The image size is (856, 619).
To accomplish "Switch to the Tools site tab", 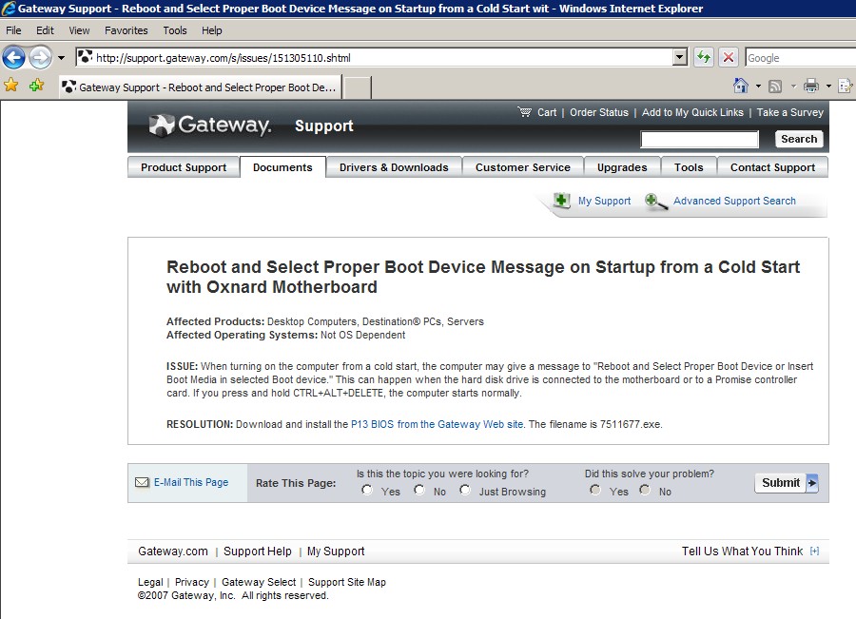I will [689, 167].
